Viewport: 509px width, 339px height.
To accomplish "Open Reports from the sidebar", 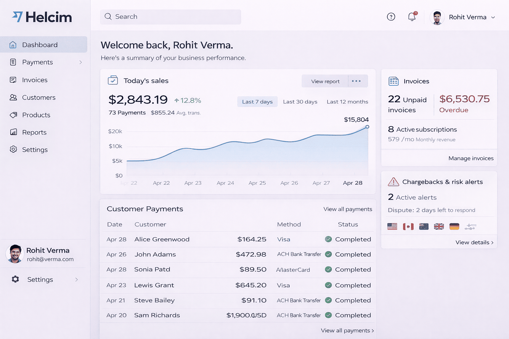I will [34, 132].
